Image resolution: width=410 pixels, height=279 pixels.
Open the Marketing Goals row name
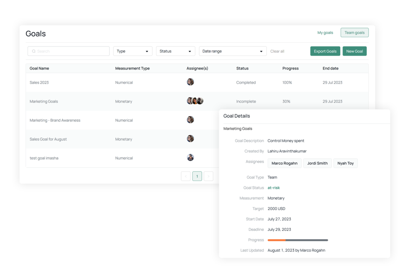44,102
